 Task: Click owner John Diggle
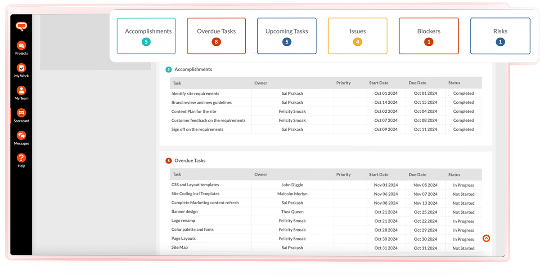point(292,185)
